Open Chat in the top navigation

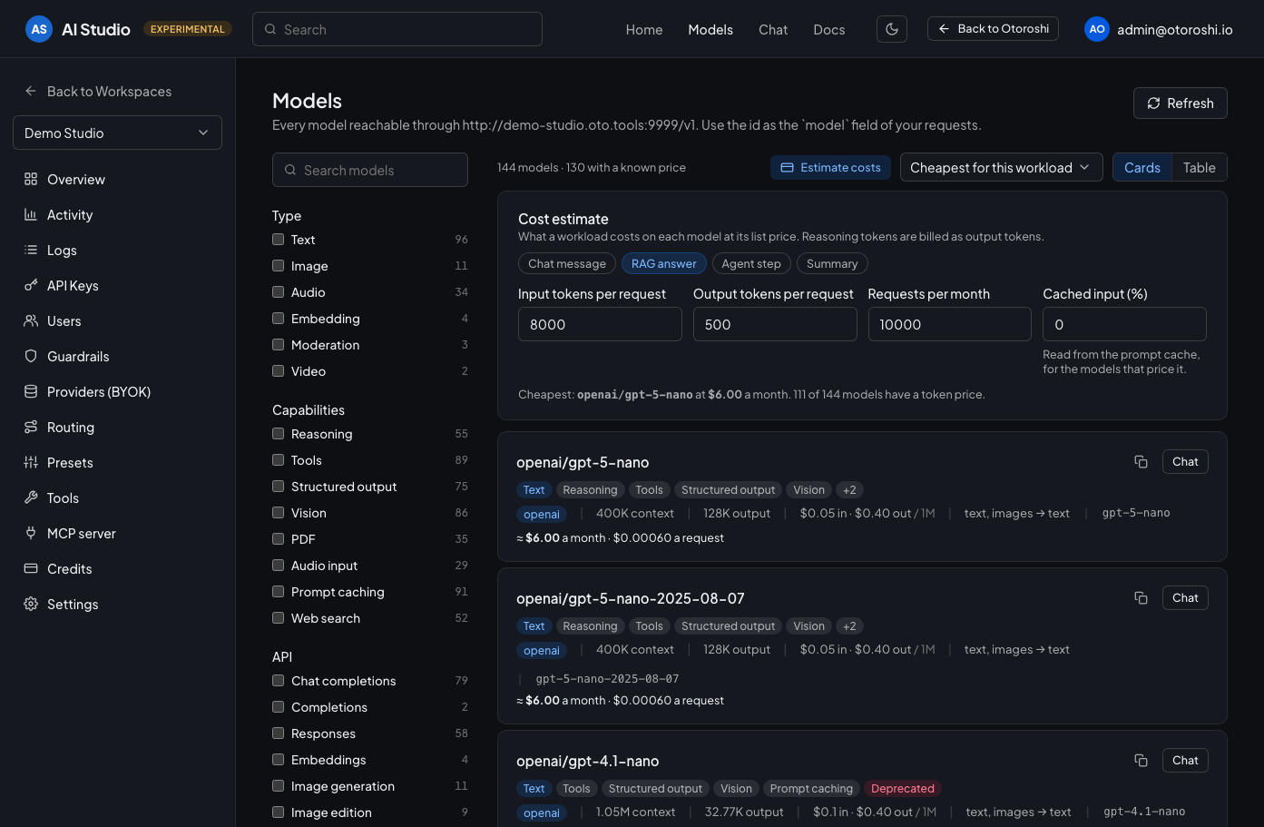click(x=773, y=30)
